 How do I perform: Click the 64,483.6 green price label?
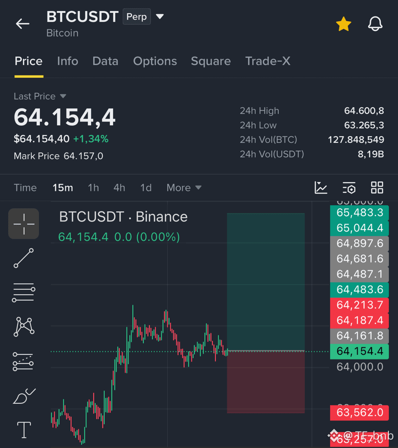pos(360,290)
